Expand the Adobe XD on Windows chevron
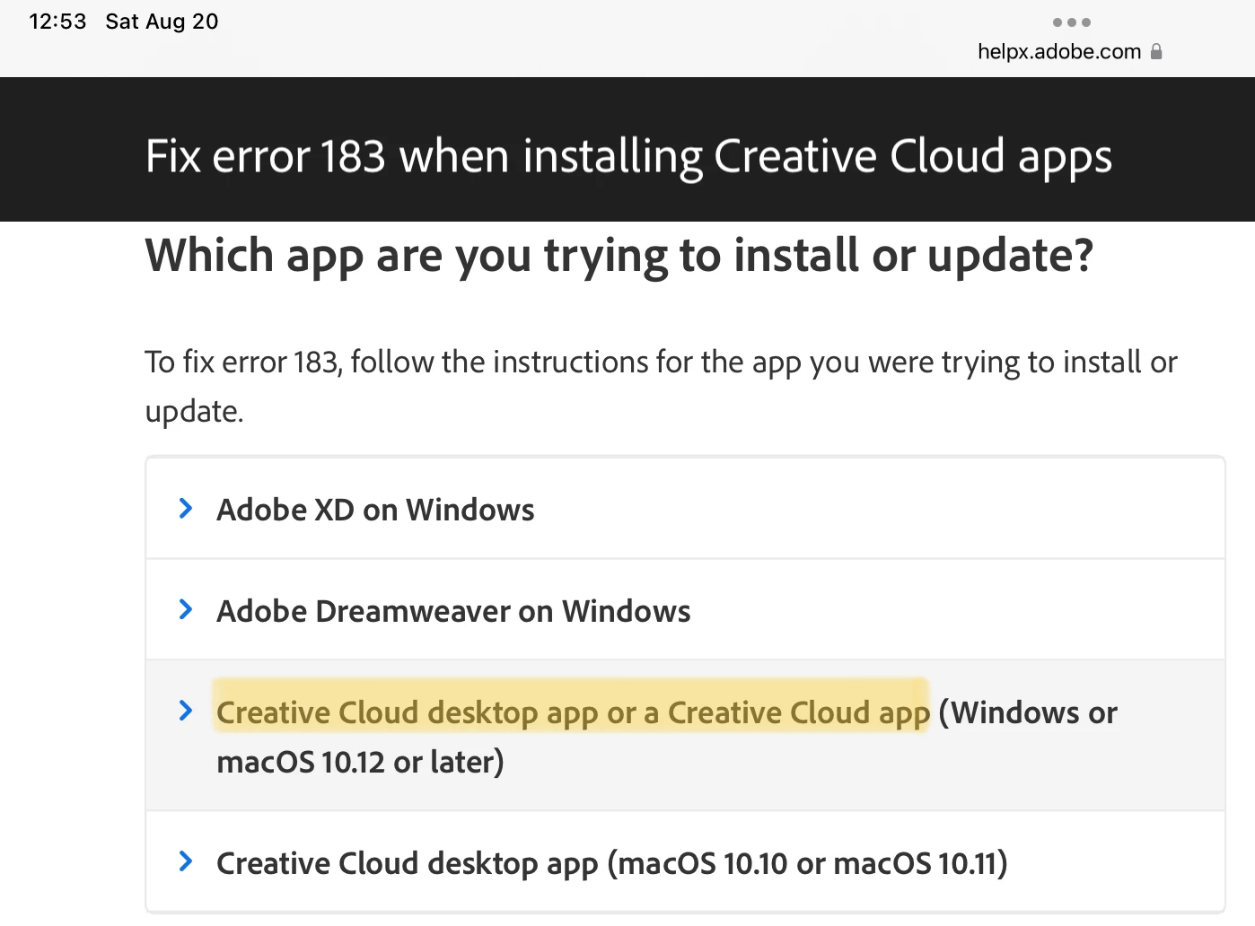The width and height of the screenshot is (1255, 926). coord(186,509)
